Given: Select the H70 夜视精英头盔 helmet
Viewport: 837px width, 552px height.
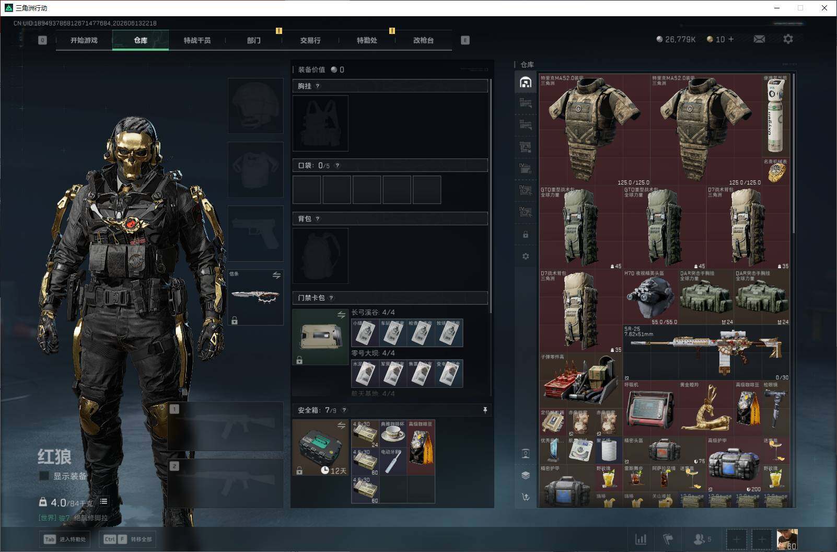Looking at the screenshot, I should (650, 297).
